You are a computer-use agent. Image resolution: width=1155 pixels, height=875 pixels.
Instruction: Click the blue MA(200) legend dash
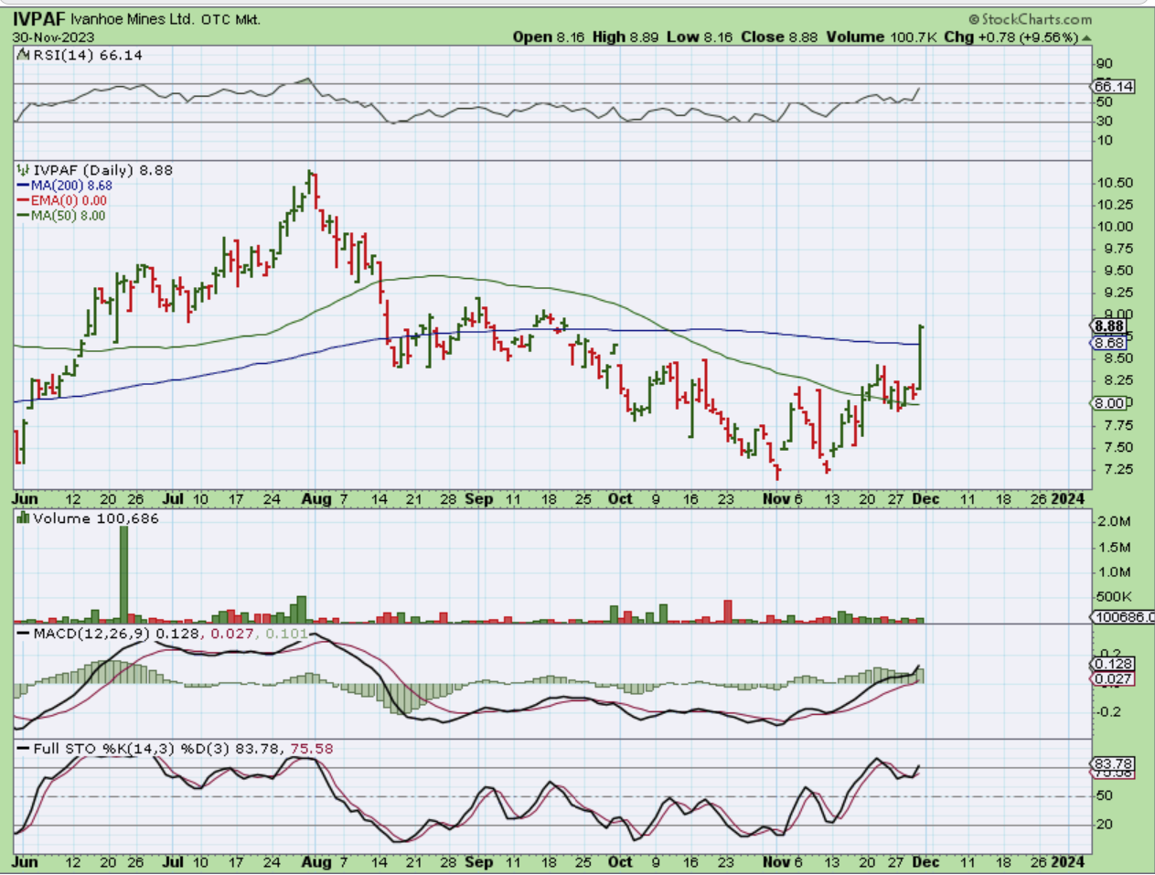[x=24, y=186]
